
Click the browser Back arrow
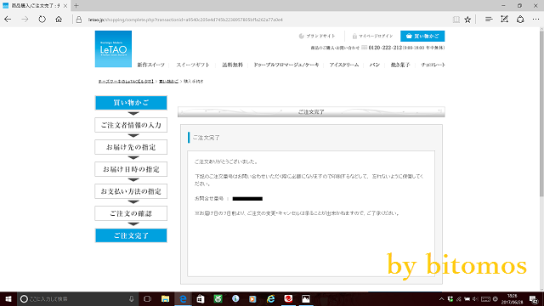tap(8, 20)
